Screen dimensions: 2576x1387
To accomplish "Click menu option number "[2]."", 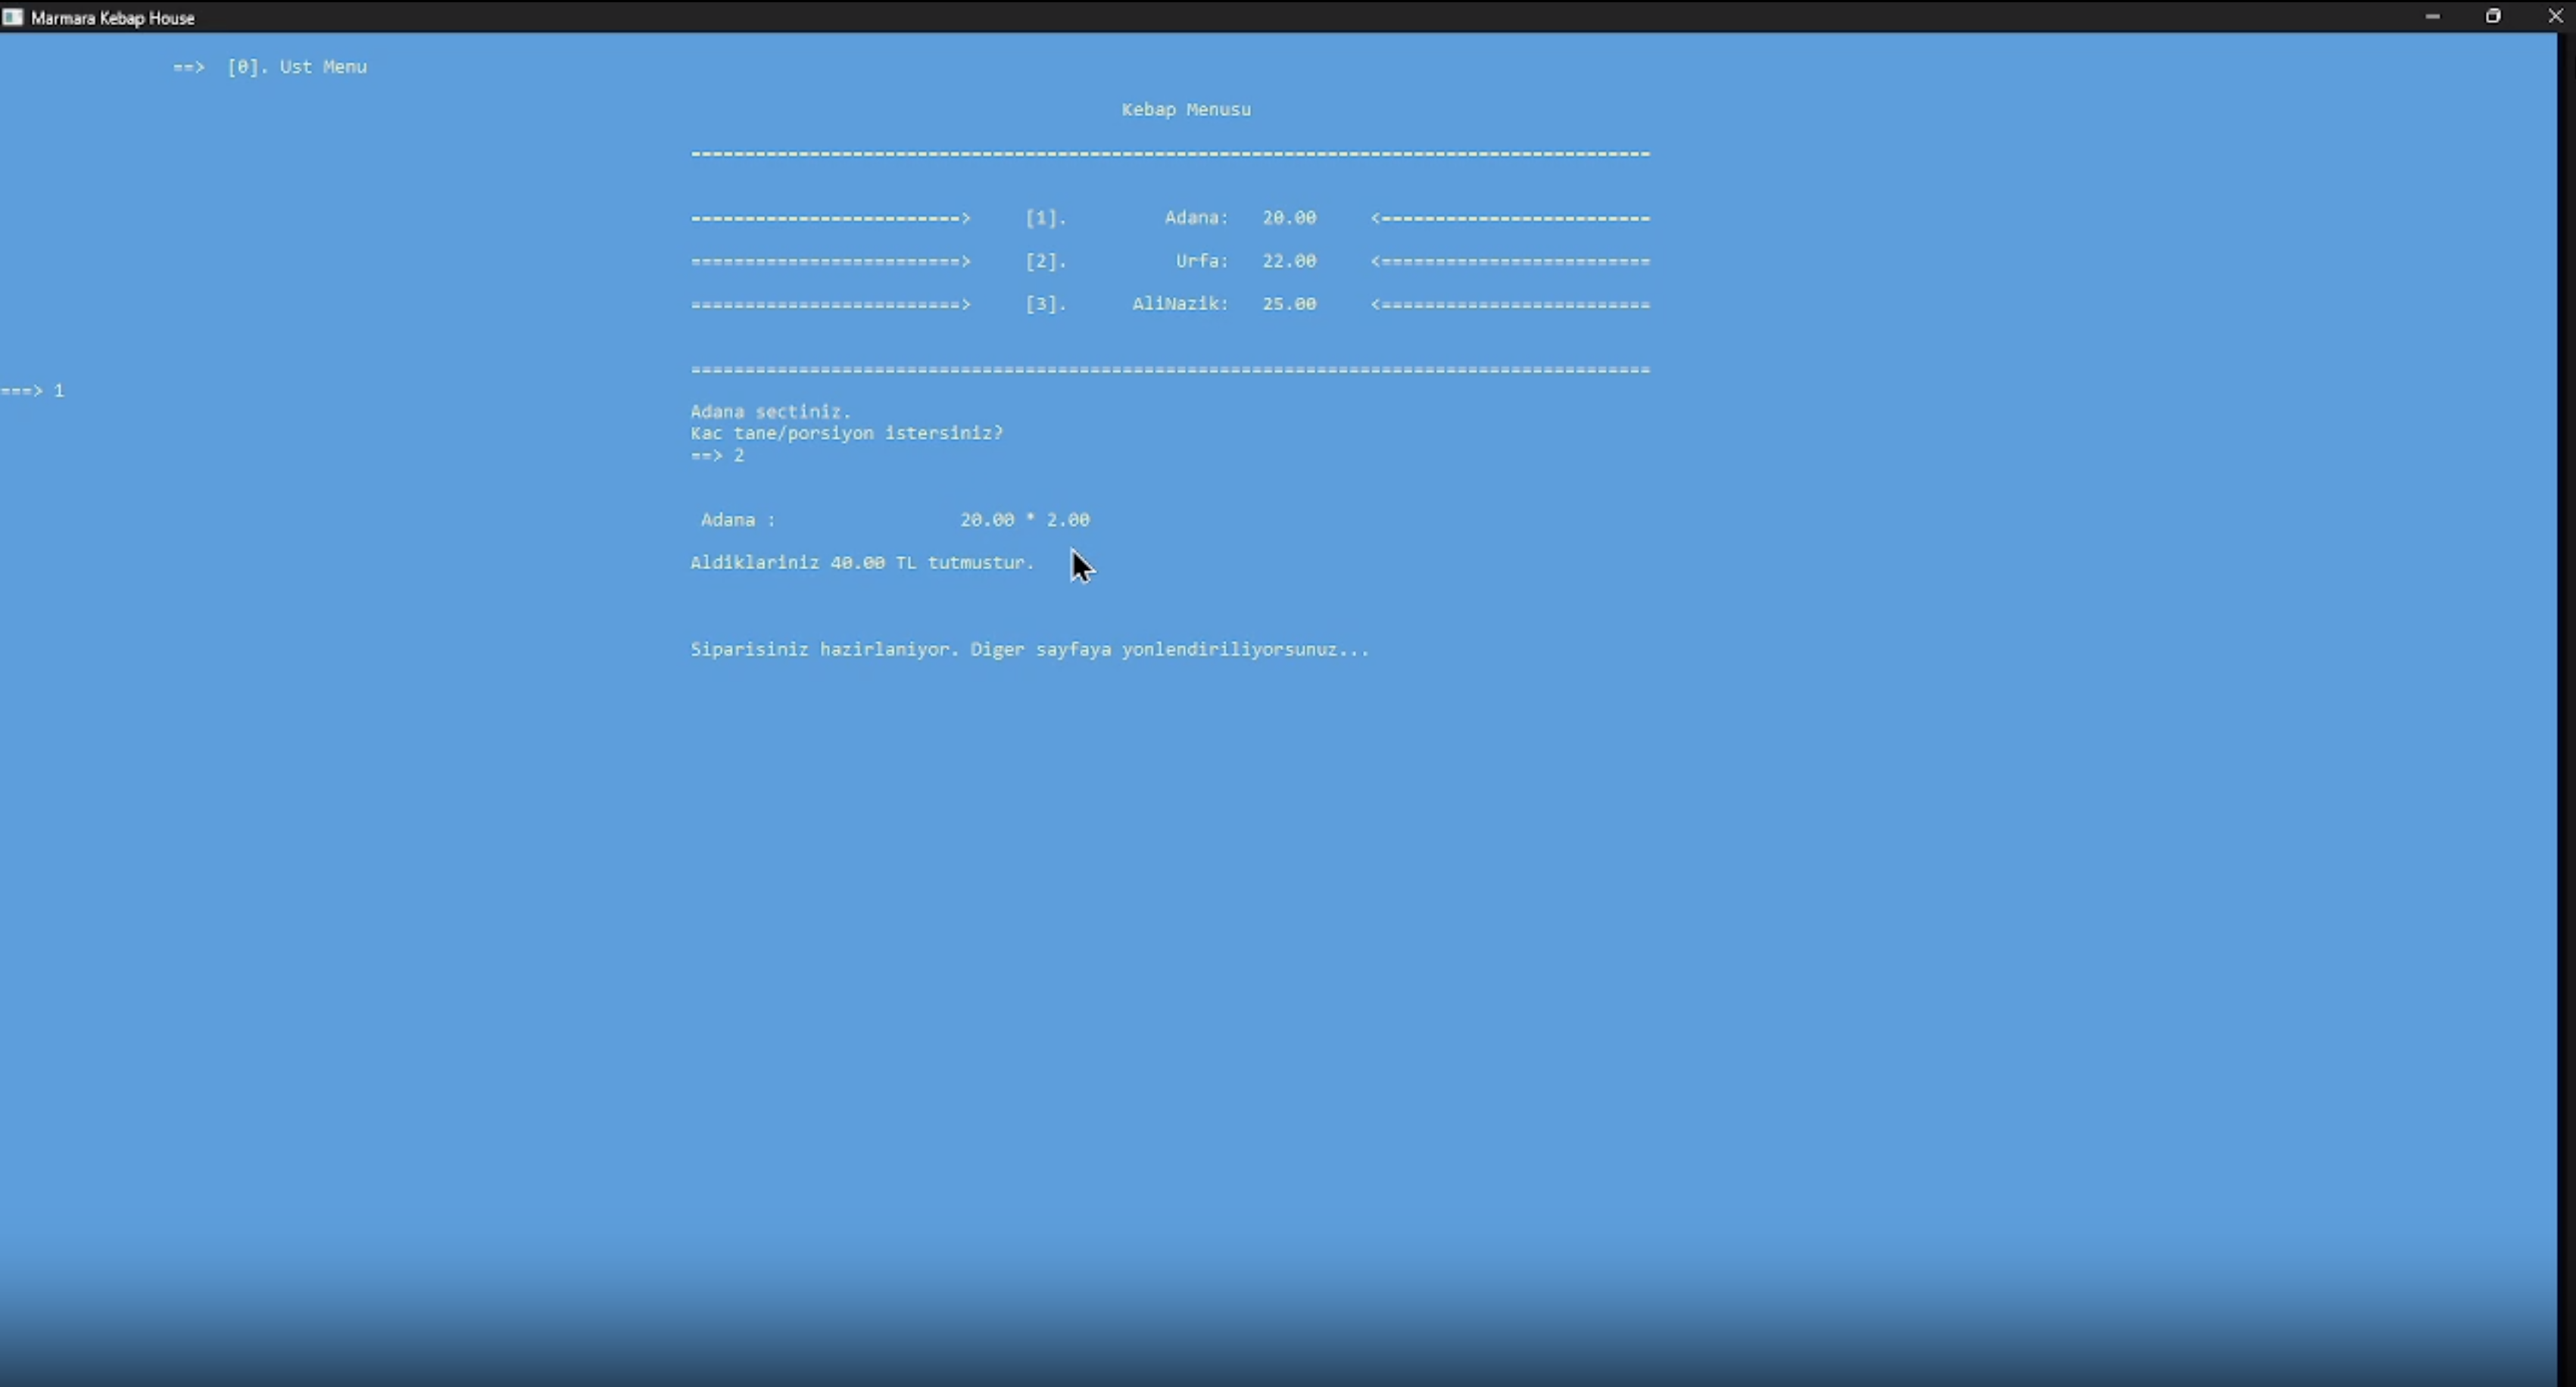I will [1046, 261].
